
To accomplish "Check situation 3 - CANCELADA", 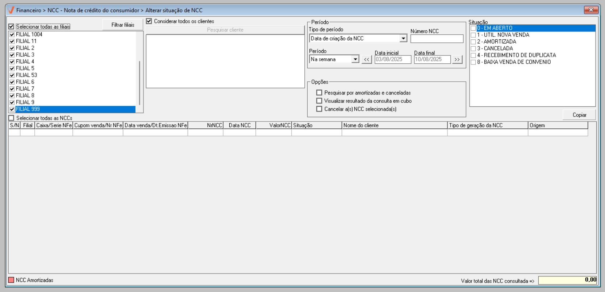I will point(473,48).
